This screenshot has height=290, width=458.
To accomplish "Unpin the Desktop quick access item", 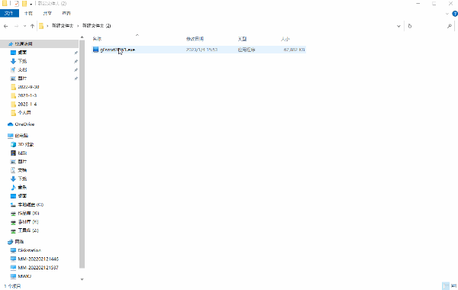I will coord(76,53).
